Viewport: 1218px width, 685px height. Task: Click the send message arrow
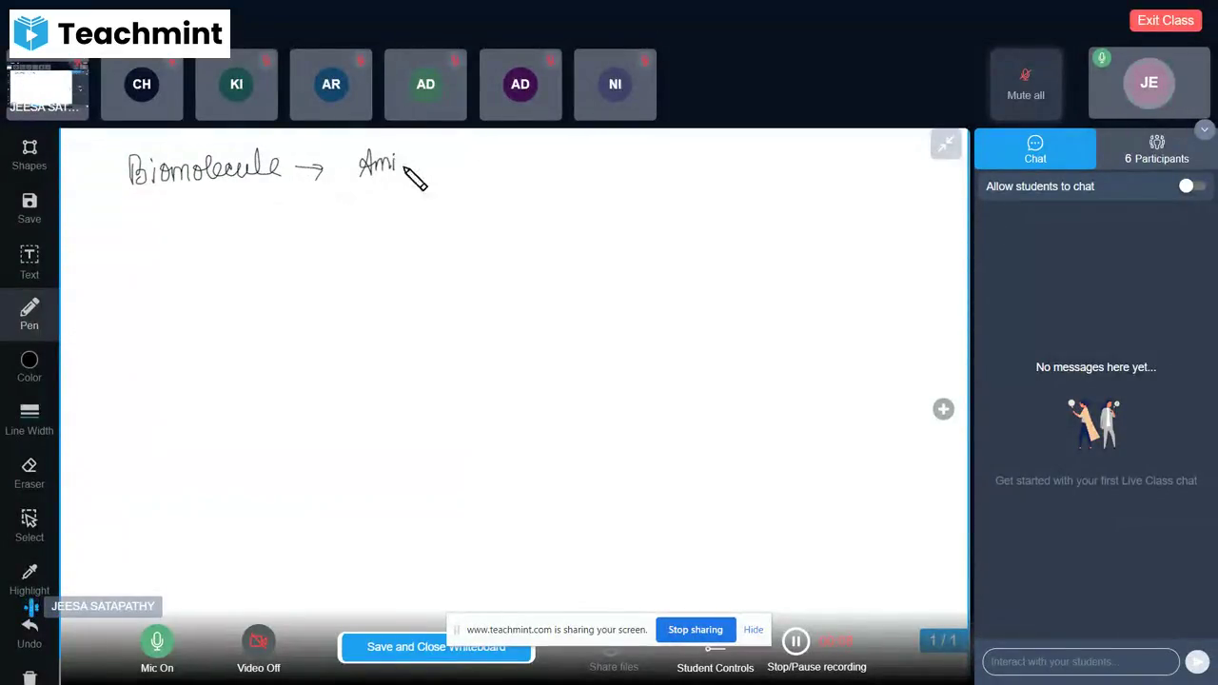(x=1197, y=661)
